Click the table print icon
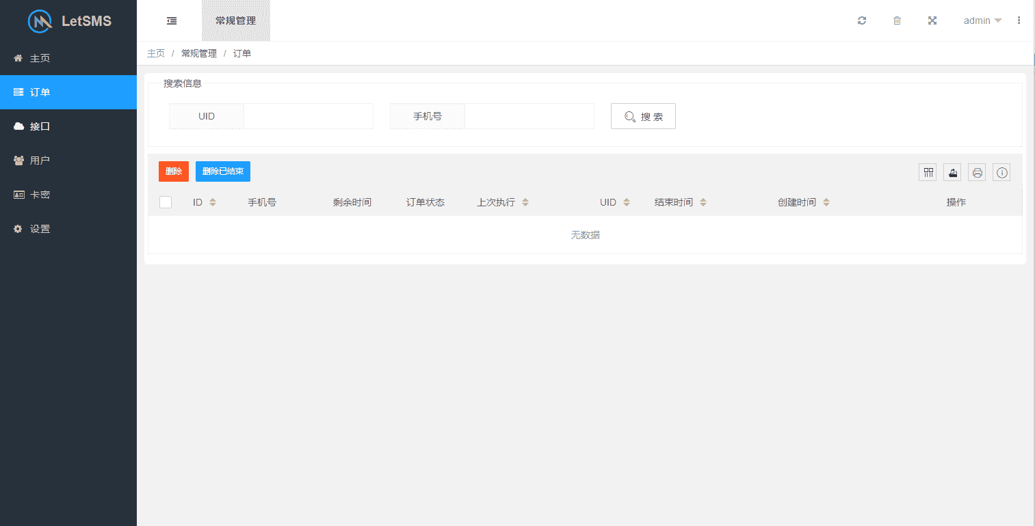1035x526 pixels. click(x=977, y=173)
